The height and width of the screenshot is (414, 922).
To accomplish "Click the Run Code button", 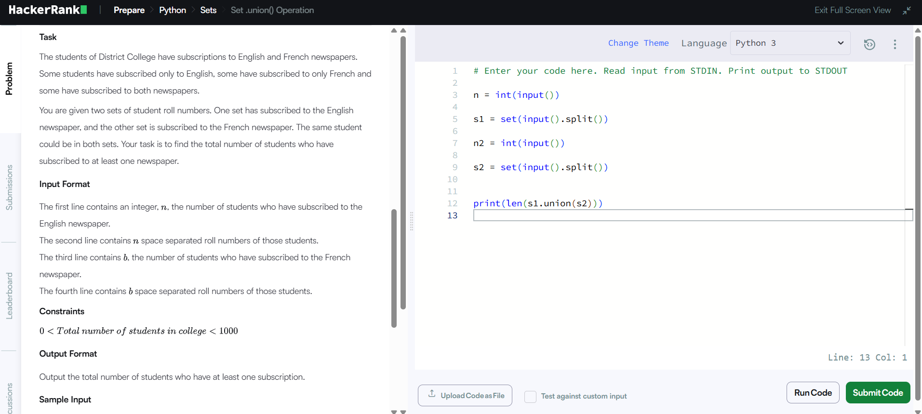I will (x=813, y=393).
